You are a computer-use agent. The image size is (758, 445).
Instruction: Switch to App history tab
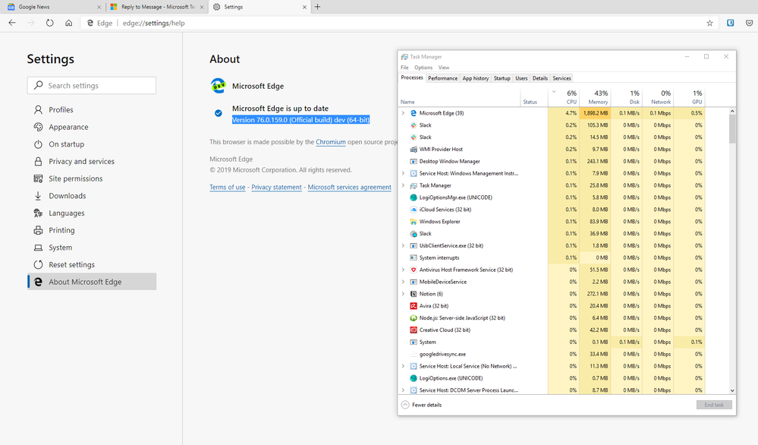pyautogui.click(x=476, y=78)
